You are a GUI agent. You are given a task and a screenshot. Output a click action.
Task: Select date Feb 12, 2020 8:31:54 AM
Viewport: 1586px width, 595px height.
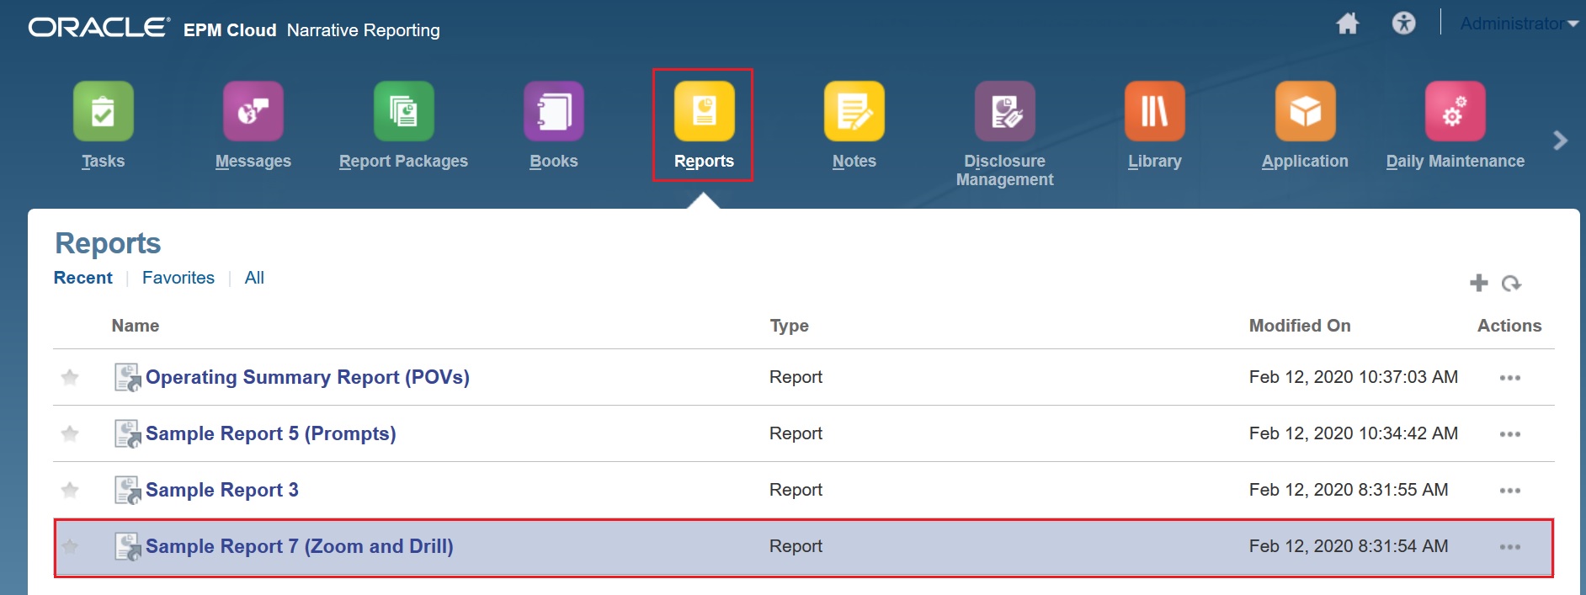click(x=1349, y=546)
